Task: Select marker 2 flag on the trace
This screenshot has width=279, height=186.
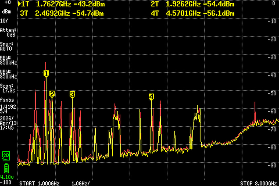Action: tap(52, 94)
